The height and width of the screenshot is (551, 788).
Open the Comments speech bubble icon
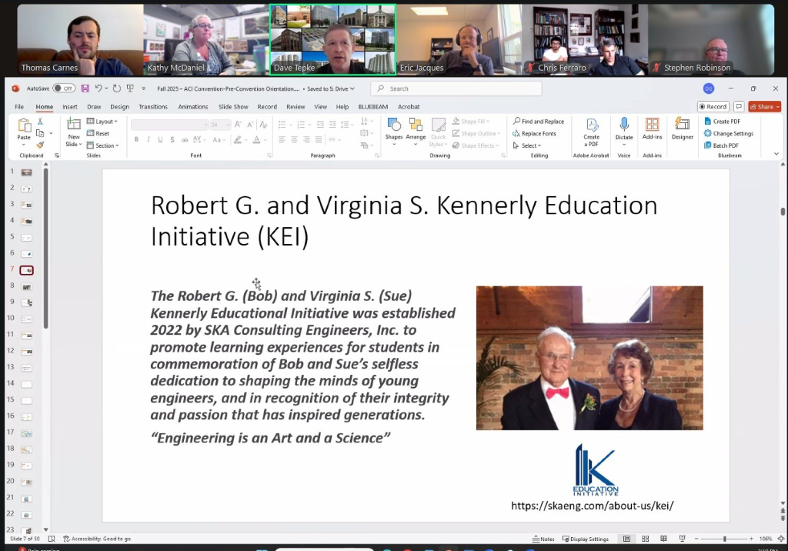739,107
